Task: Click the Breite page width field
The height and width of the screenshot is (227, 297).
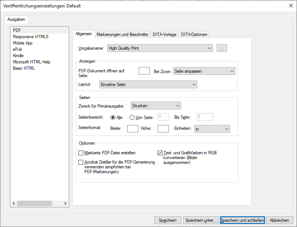Action: pos(133,129)
